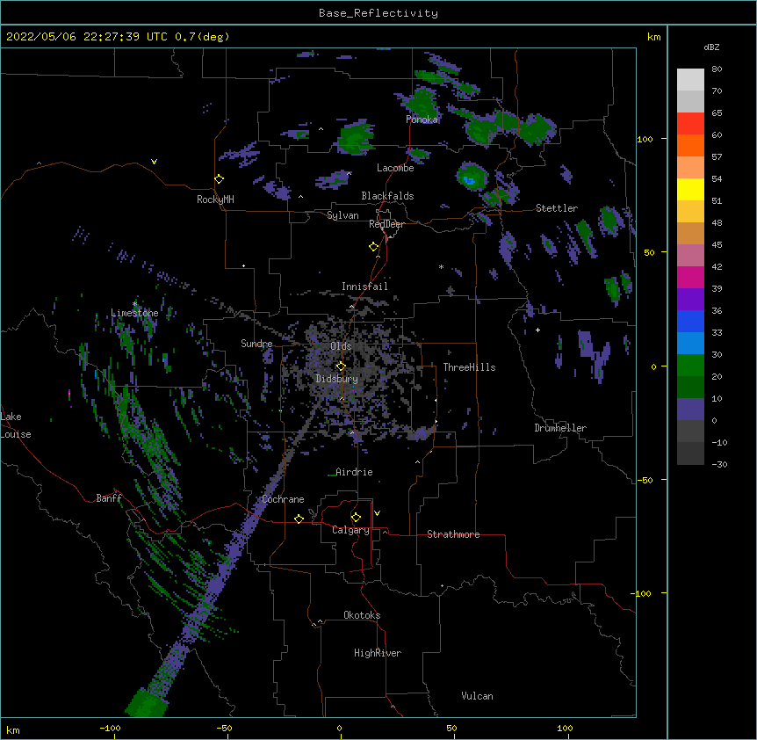The image size is (757, 740).
Task: Click the Limestone label
Action: click(134, 313)
